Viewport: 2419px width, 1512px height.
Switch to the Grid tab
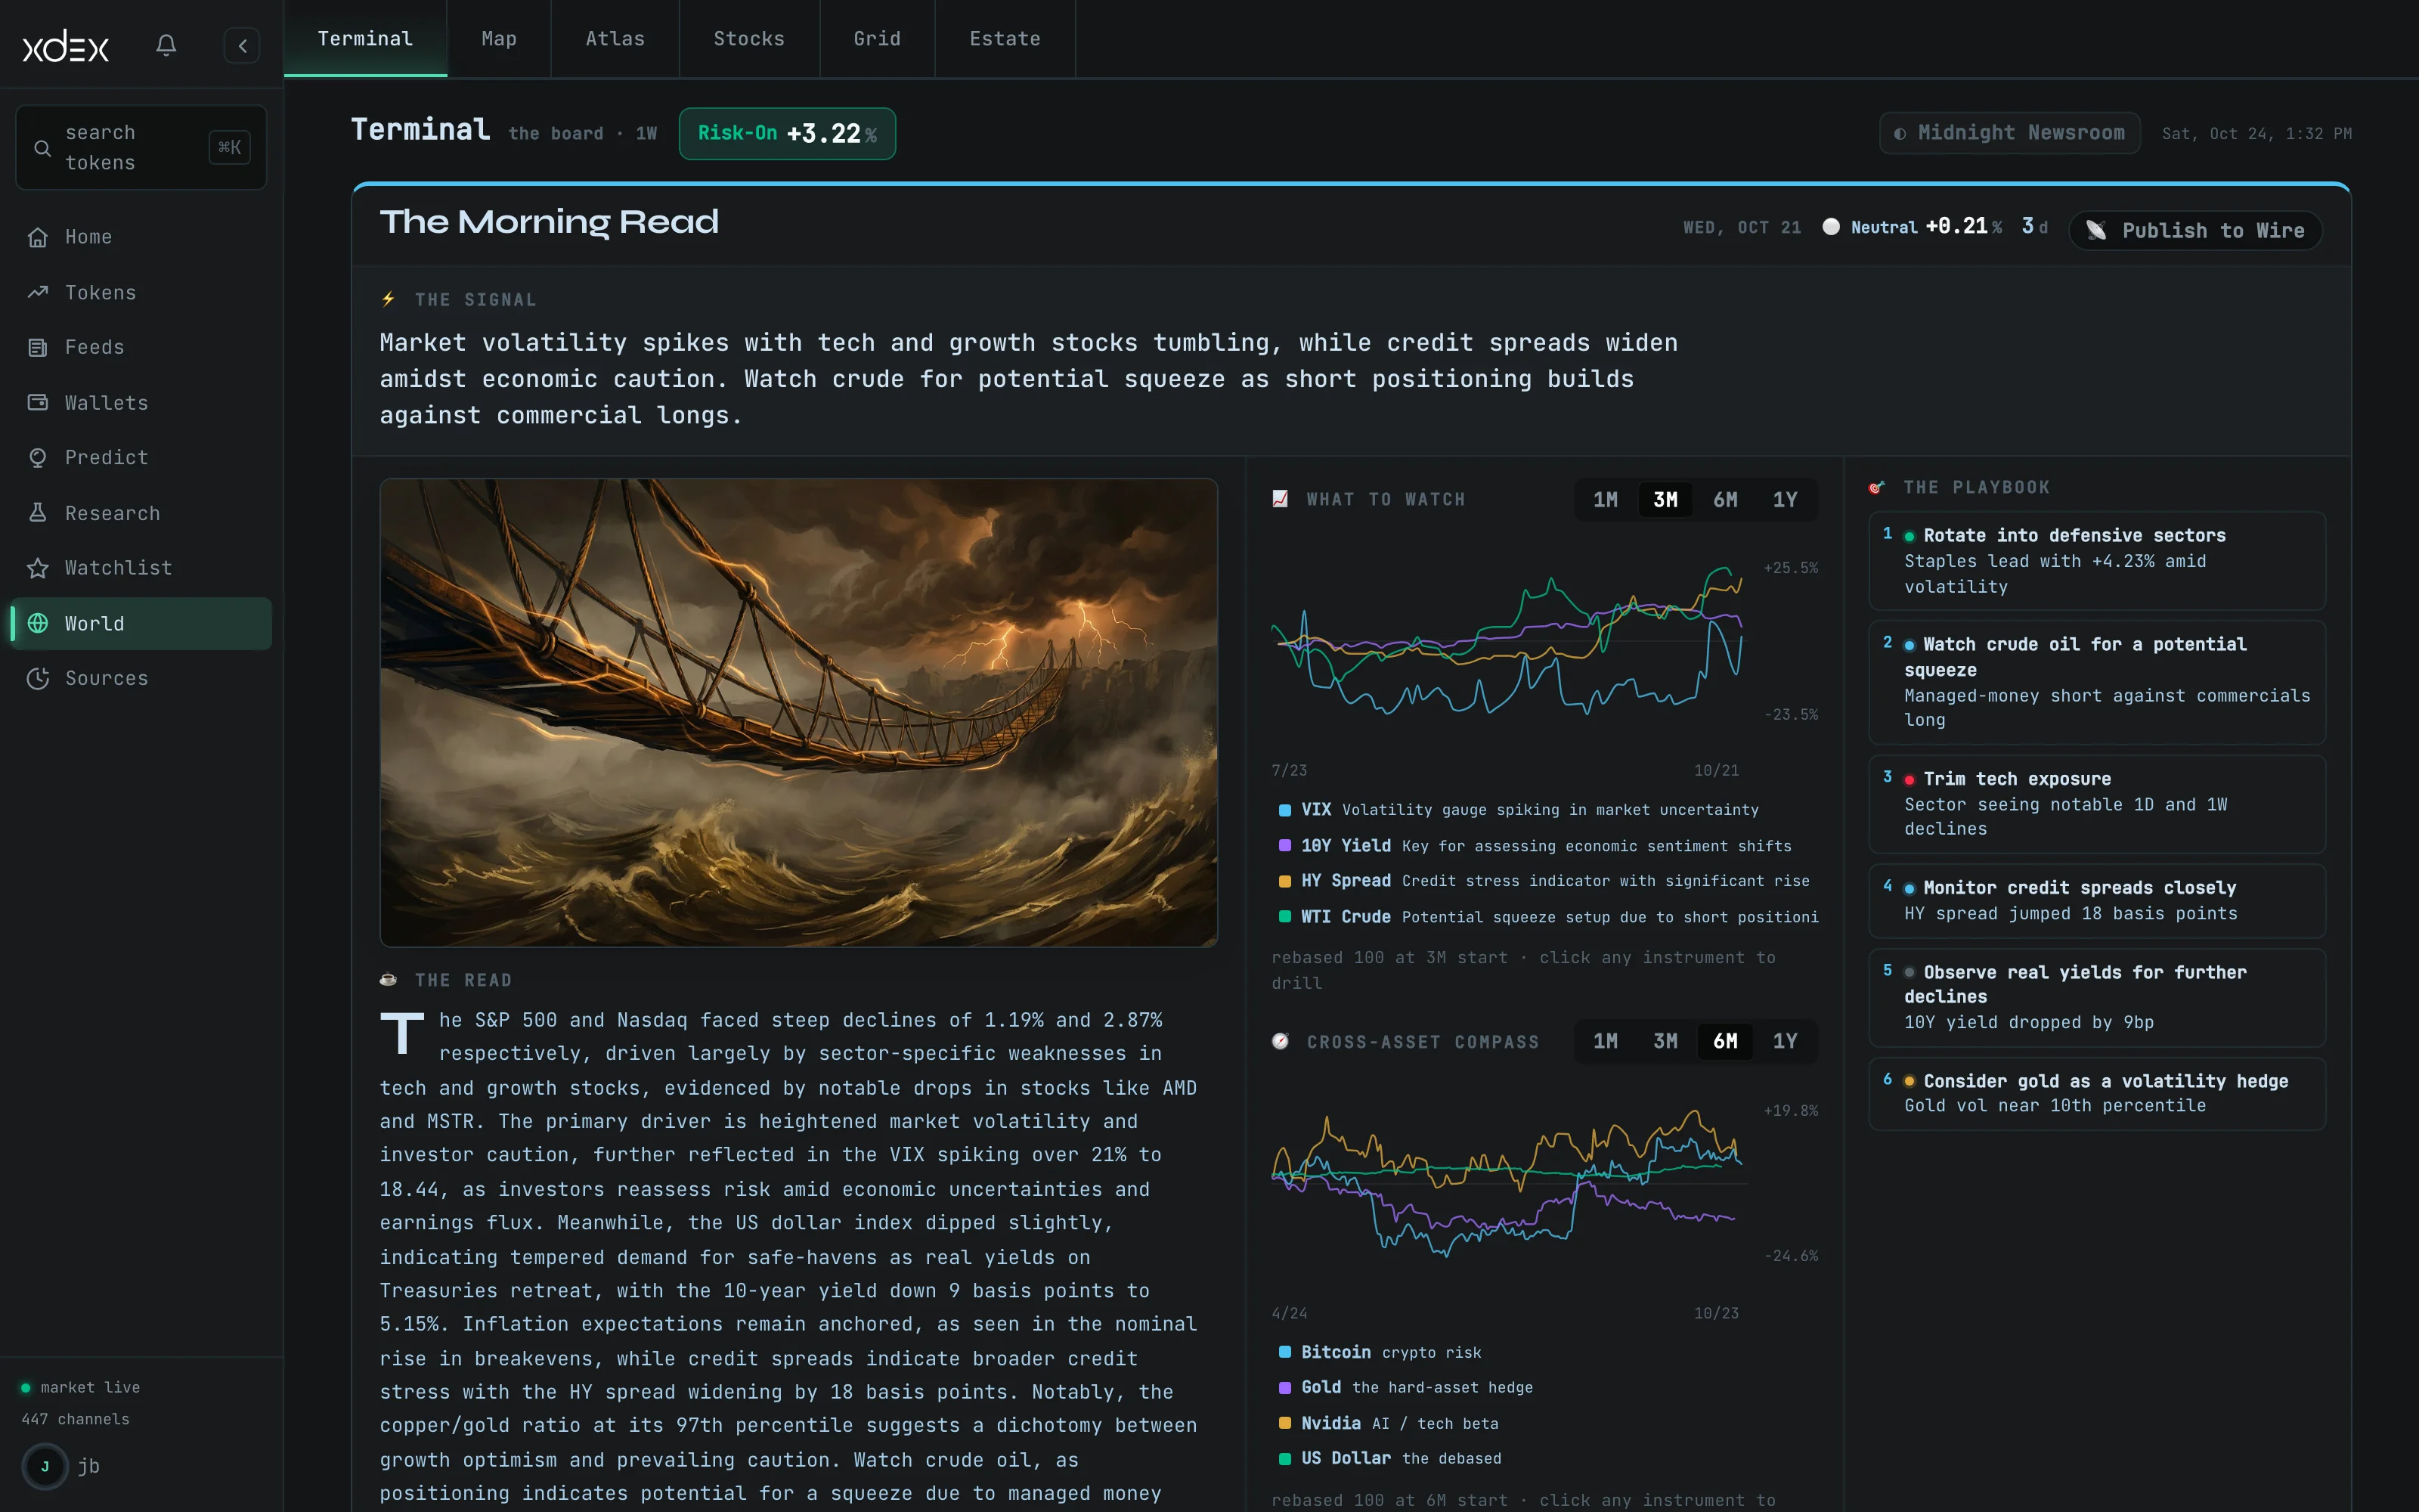877,39
